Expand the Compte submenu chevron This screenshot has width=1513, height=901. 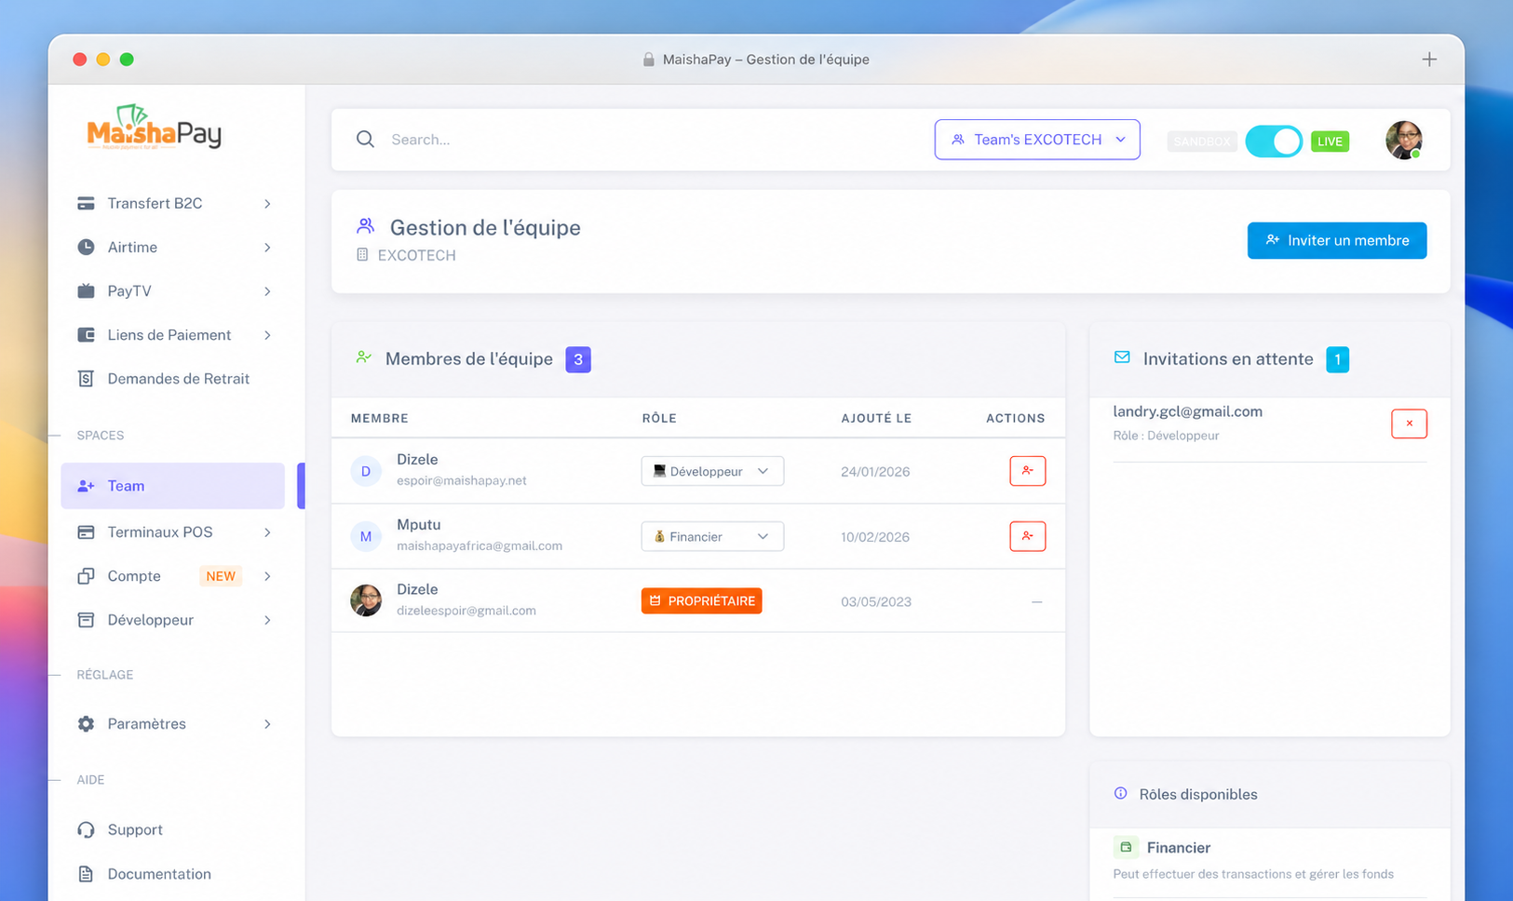(x=267, y=576)
